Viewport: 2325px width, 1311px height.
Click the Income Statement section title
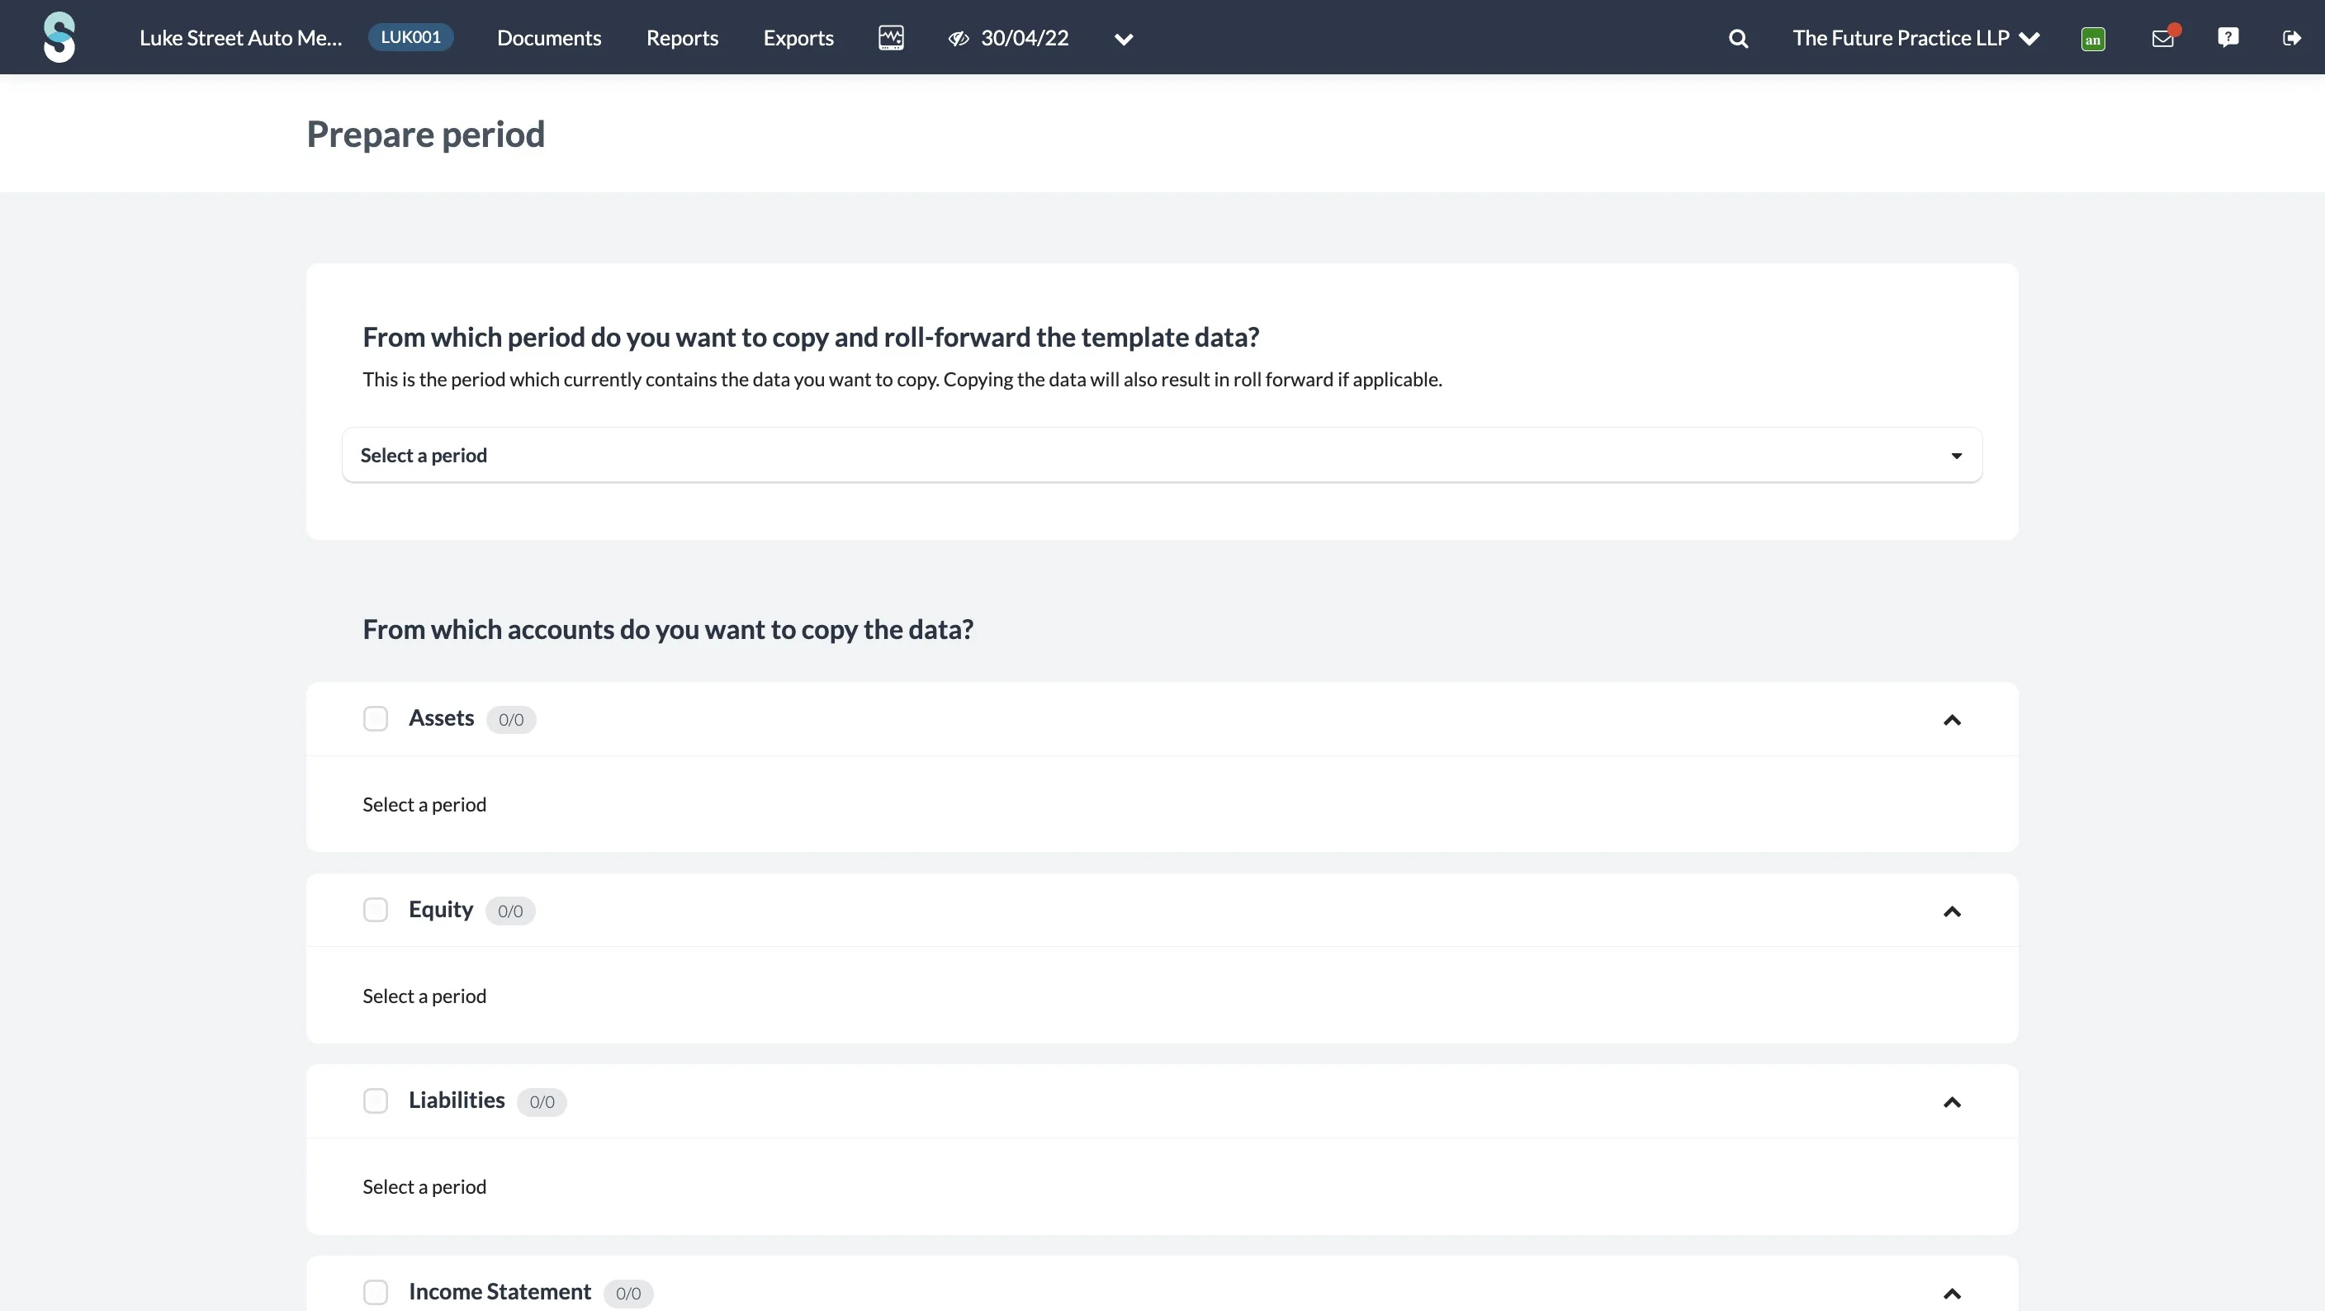pyautogui.click(x=500, y=1291)
